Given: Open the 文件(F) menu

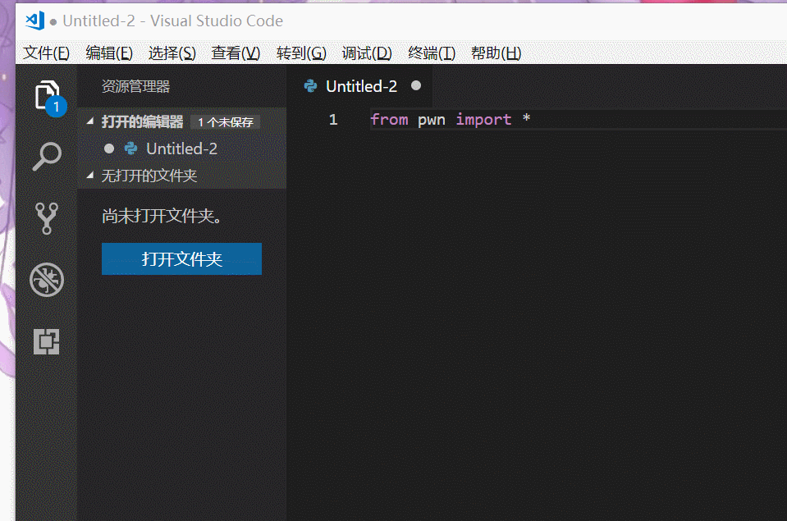Looking at the screenshot, I should [x=47, y=53].
